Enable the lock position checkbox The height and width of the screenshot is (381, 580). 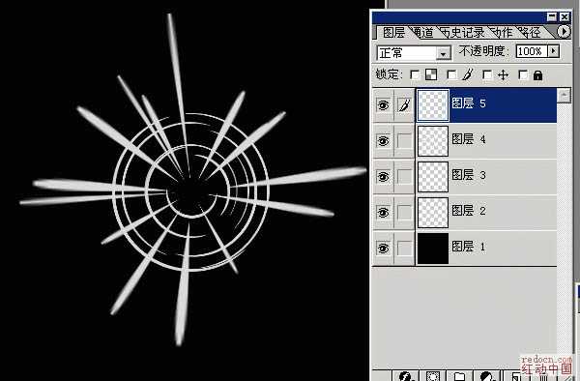click(x=487, y=75)
